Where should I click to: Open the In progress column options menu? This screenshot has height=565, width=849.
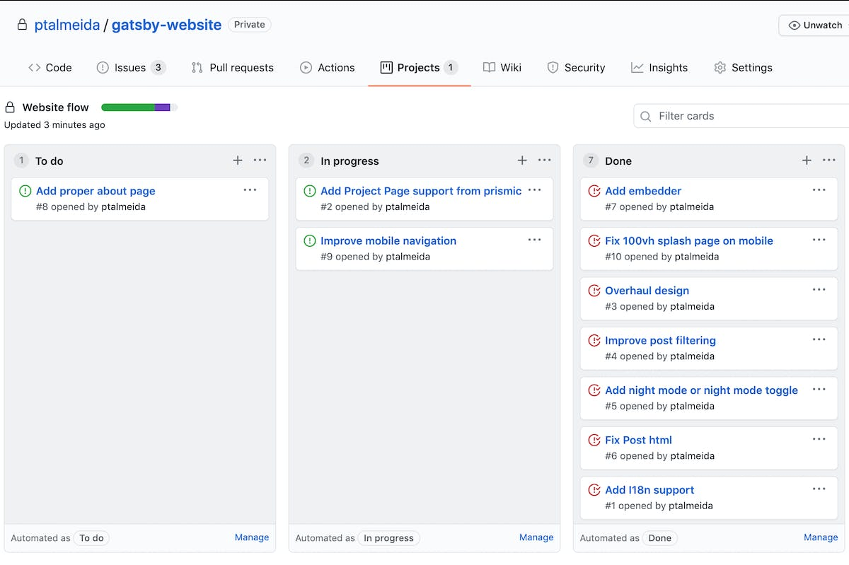pos(544,161)
